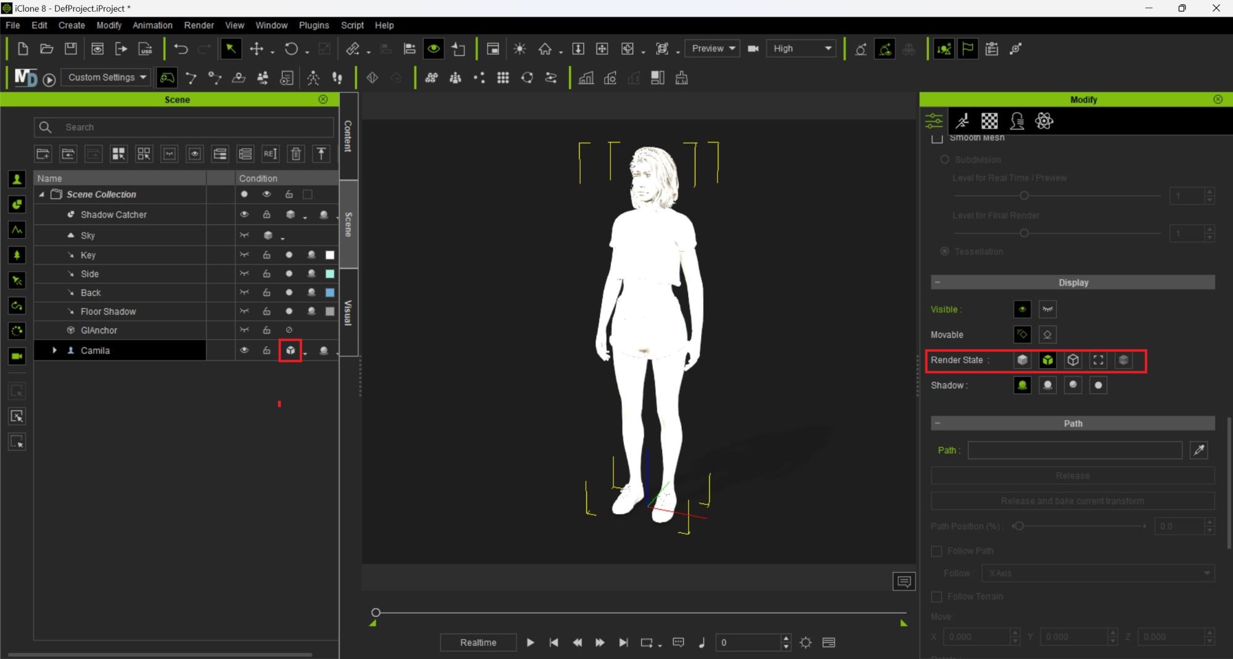This screenshot has width=1233, height=659.
Task: Open the Motion running-figure tab icon
Action: coord(962,121)
